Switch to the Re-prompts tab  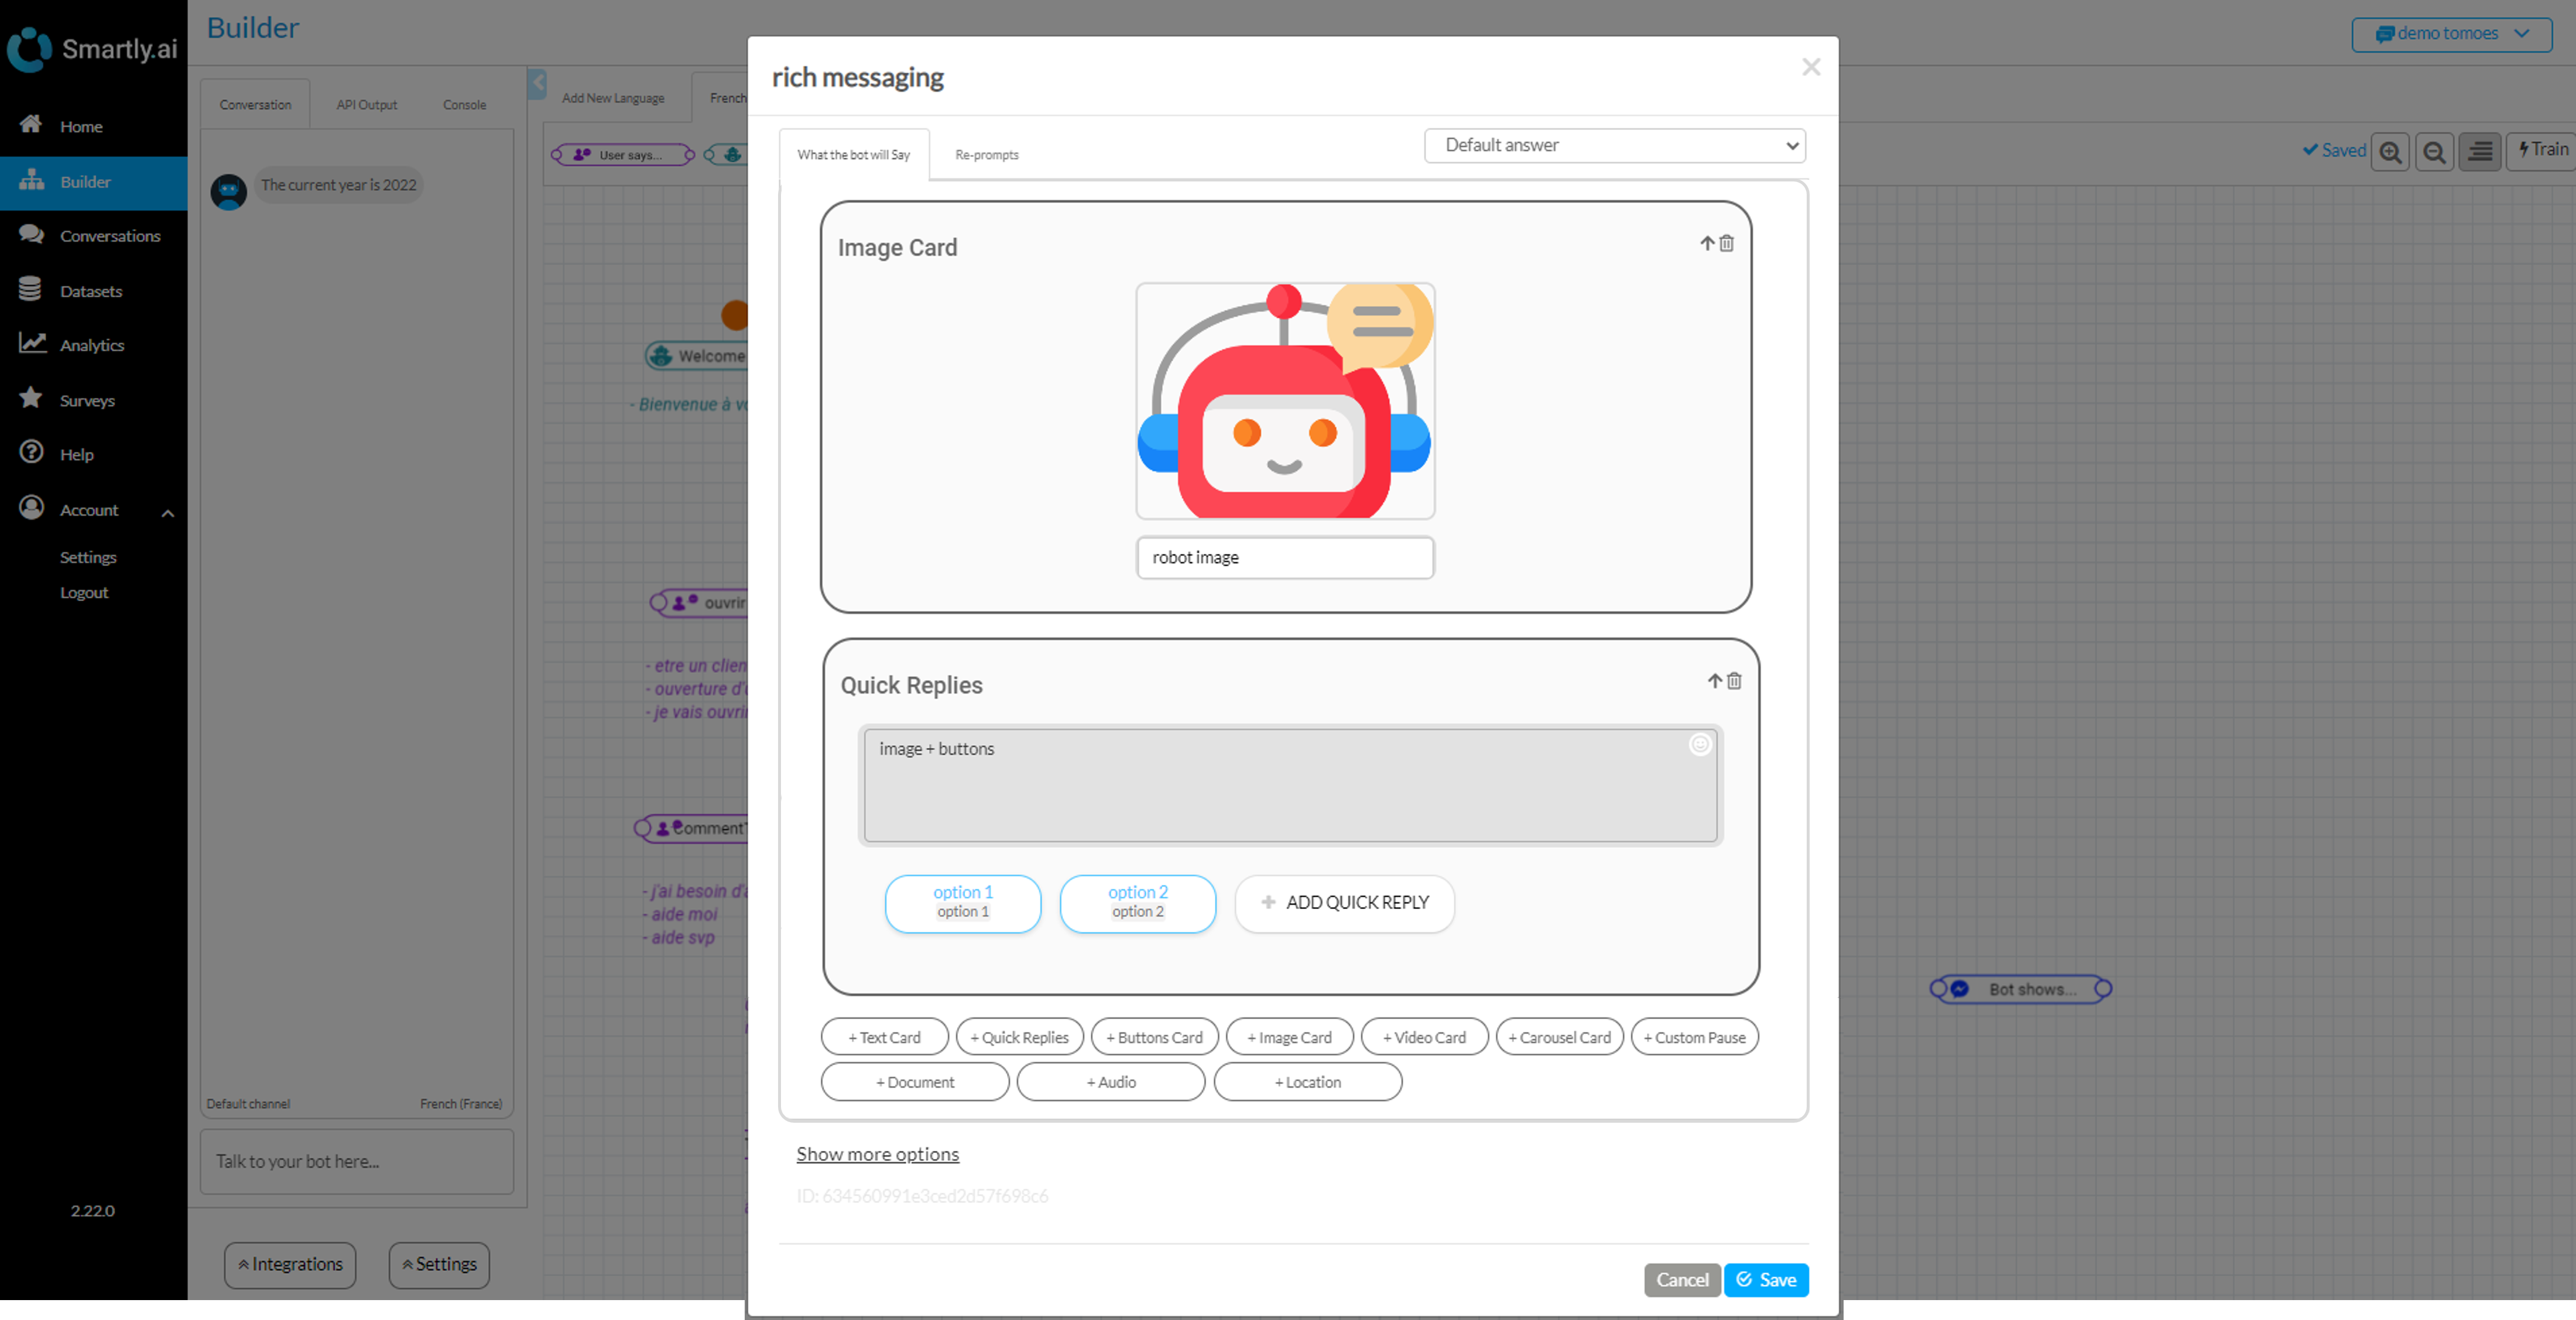[986, 154]
